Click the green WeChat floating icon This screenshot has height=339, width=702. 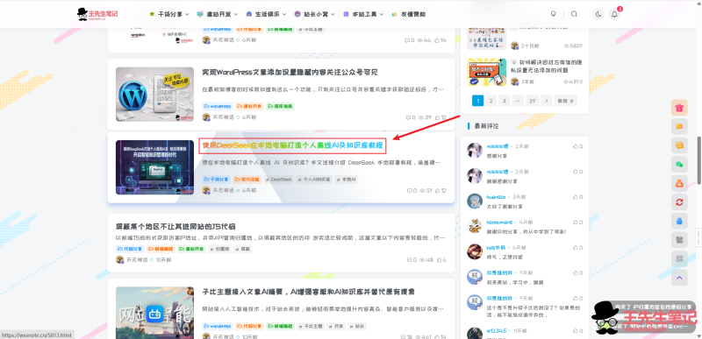679,165
